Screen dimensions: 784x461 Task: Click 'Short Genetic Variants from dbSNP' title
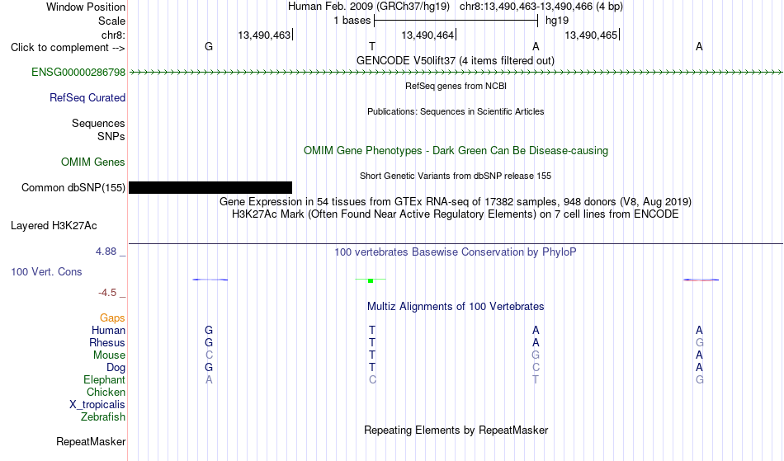(x=456, y=176)
